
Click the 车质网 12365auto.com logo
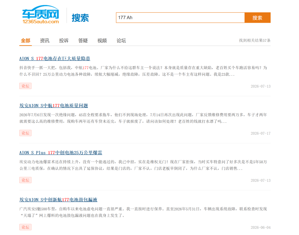click(x=40, y=15)
